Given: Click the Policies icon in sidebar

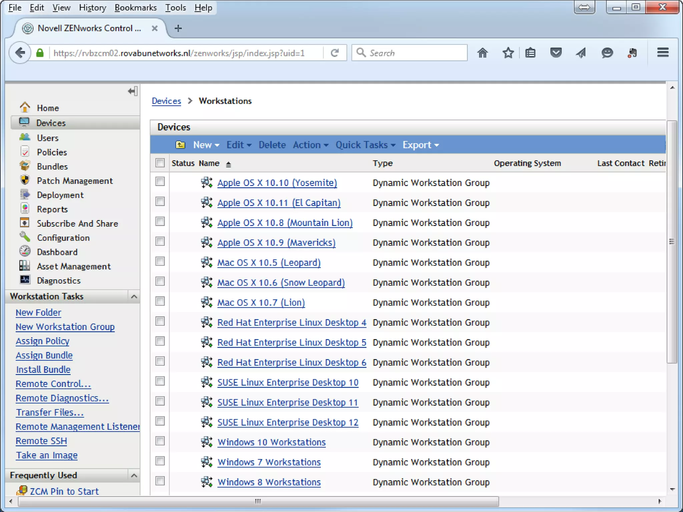Looking at the screenshot, I should pyautogui.click(x=25, y=152).
